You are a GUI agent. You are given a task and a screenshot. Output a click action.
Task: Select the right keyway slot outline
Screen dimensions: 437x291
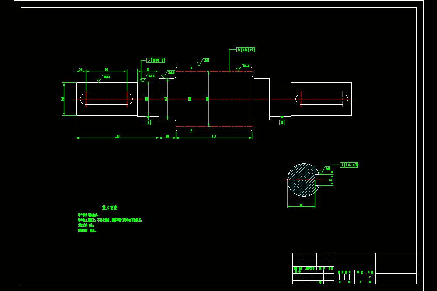(x=322, y=99)
